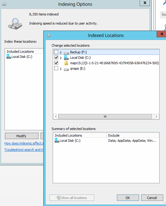
Task: Click the Exclude column header
Action: [133, 135]
